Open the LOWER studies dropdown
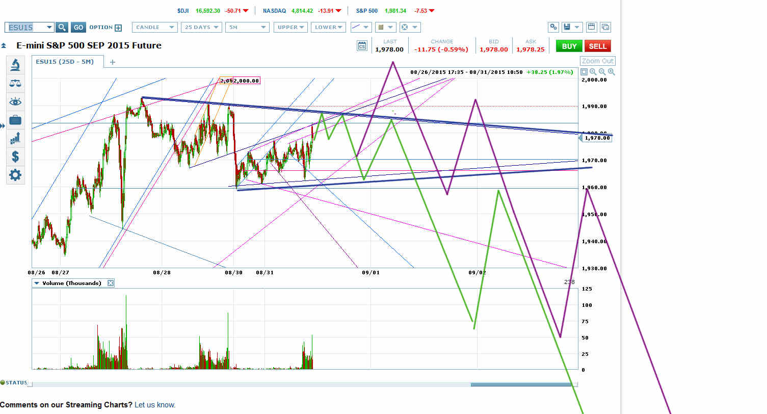 click(328, 28)
